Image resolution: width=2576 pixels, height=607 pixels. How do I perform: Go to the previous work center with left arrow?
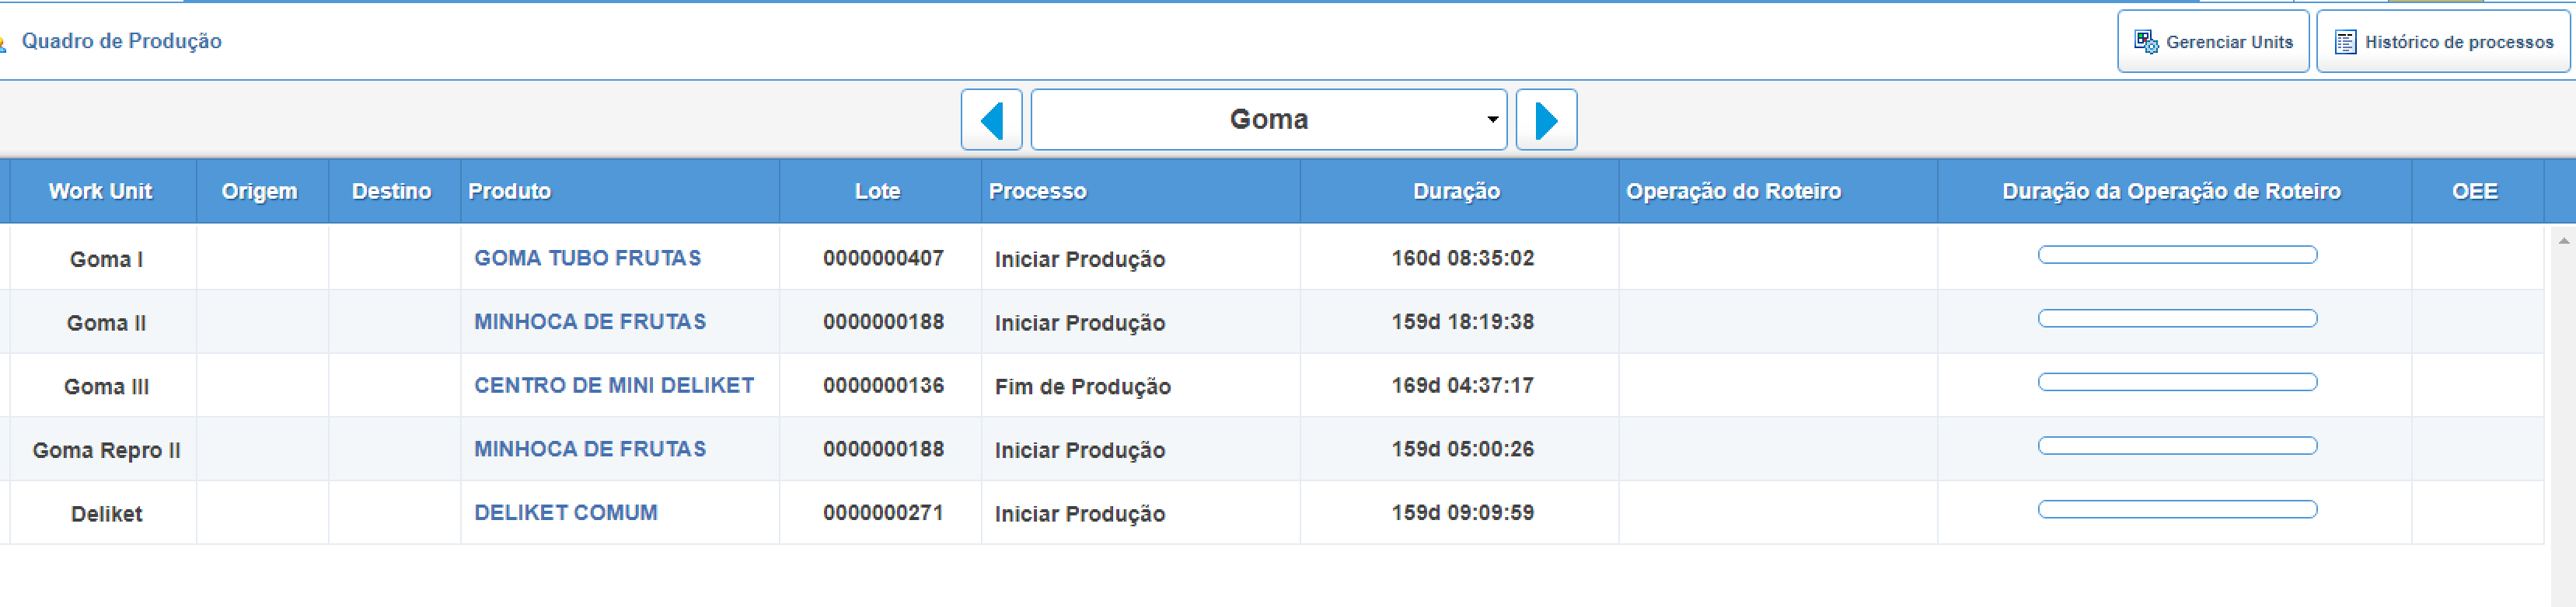coord(991,120)
